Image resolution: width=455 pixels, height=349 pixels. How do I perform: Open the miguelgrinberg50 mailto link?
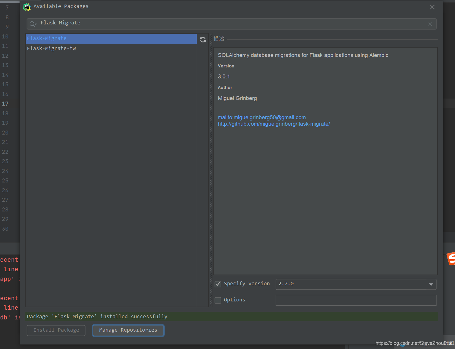(262, 117)
